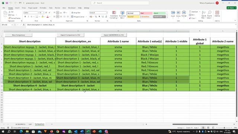Apply the Bad cell style
This screenshot has height=134, width=238.
click(146, 13)
